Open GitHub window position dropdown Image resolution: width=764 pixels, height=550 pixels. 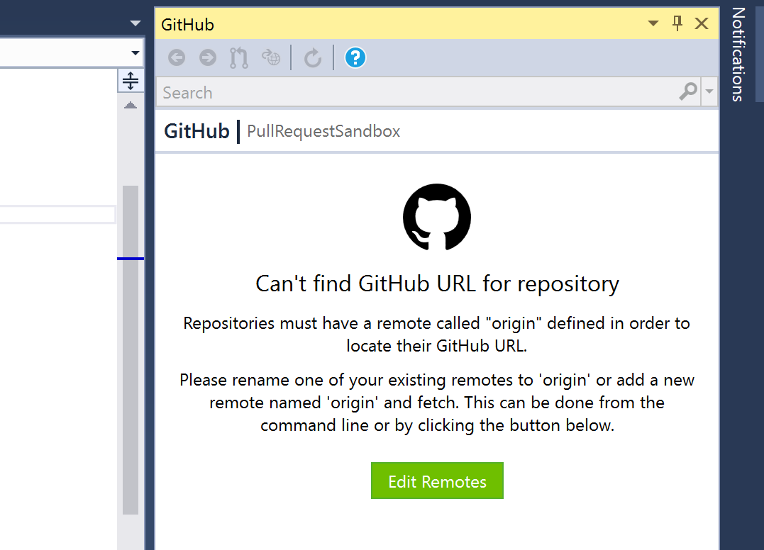click(x=653, y=23)
